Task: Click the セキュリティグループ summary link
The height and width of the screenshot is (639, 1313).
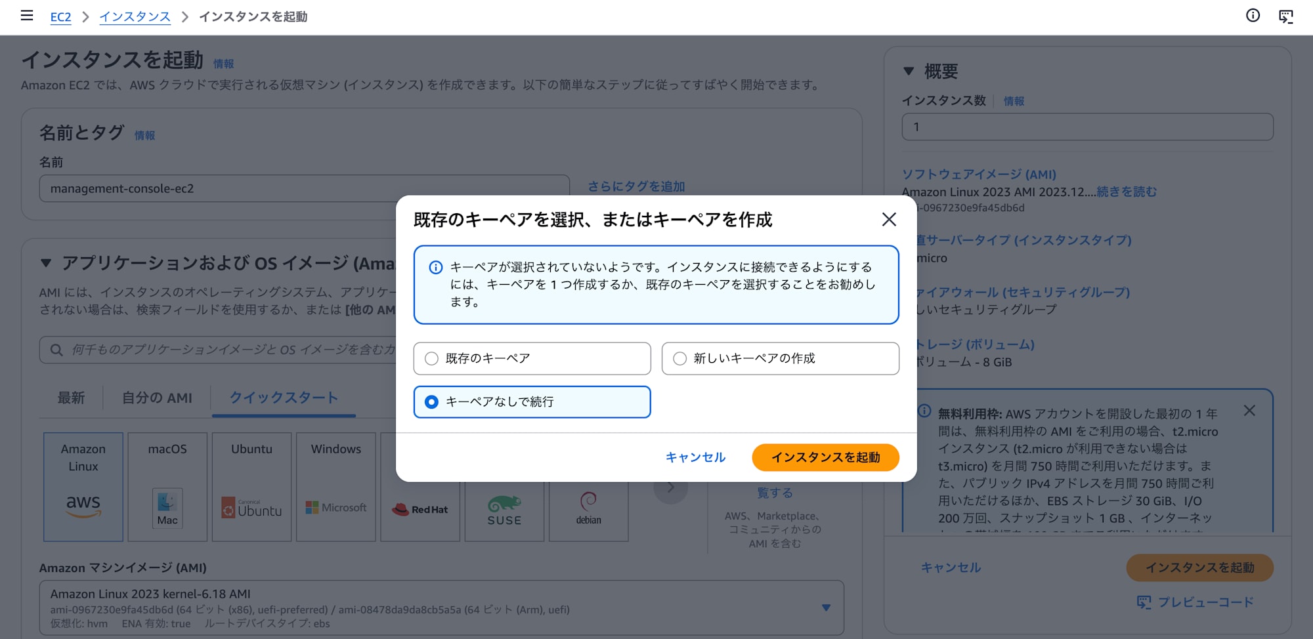Action: tap(1023, 292)
